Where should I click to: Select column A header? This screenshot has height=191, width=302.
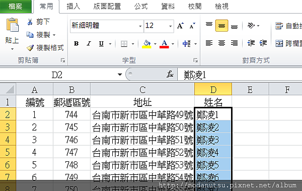[34, 89]
